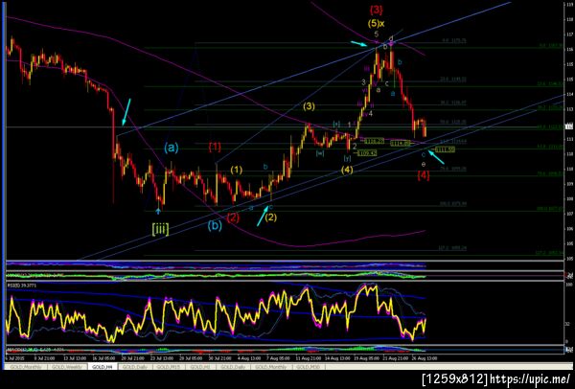The height and width of the screenshot is (389, 575).
Task: Select the red {4} wave label
Action: pos(424,175)
